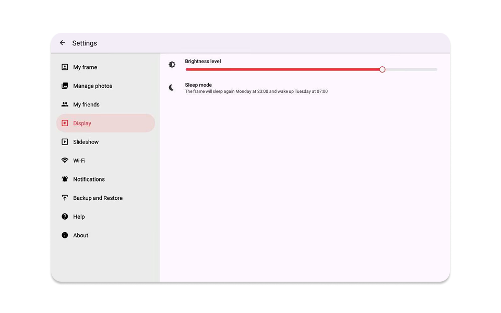This screenshot has height=313, width=501.
Task: Click the brightness sun icon
Action: (x=172, y=65)
